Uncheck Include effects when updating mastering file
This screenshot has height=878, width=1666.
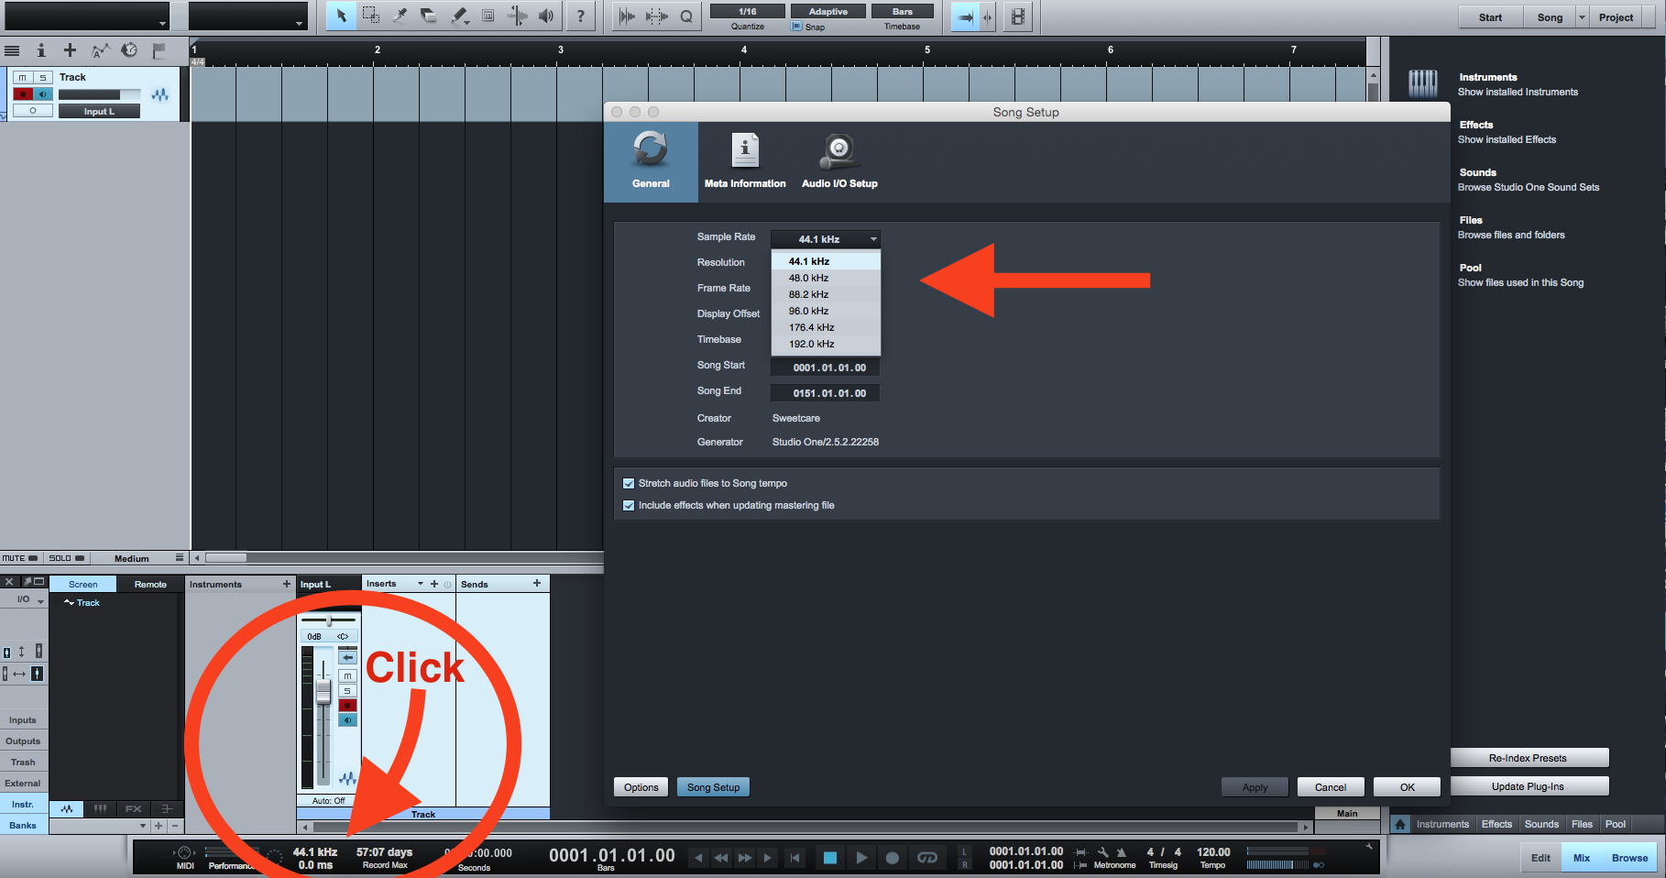point(629,505)
